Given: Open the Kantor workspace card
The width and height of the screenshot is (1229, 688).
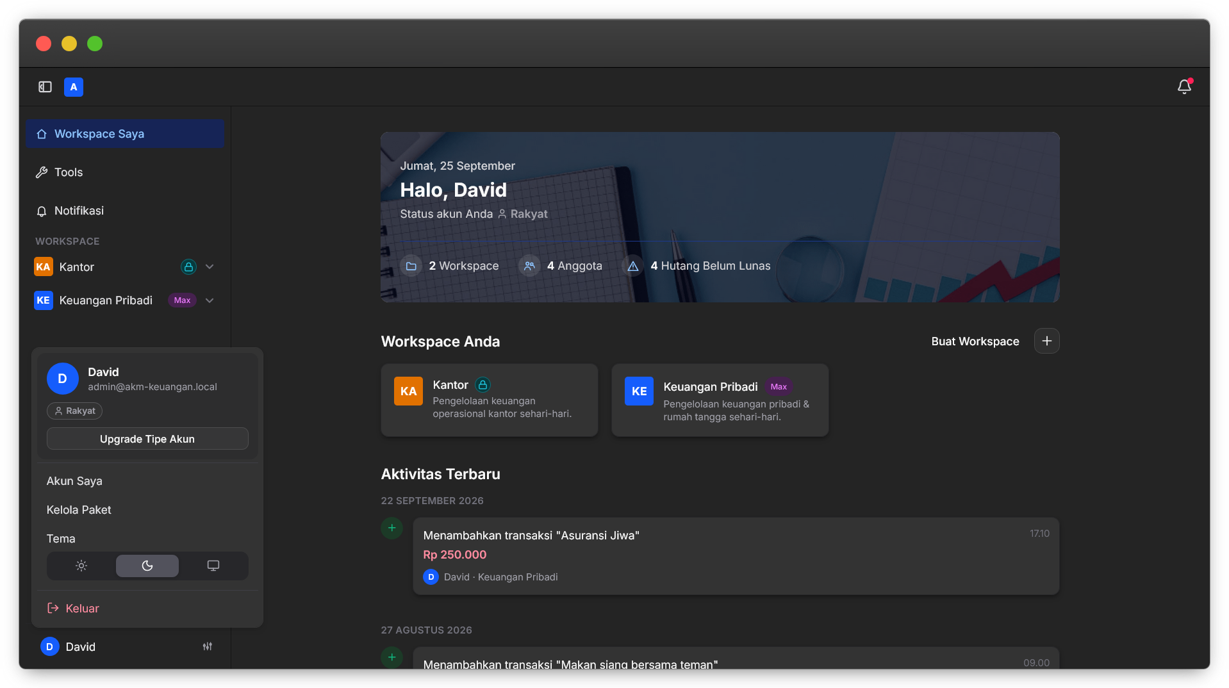Looking at the screenshot, I should (x=490, y=400).
